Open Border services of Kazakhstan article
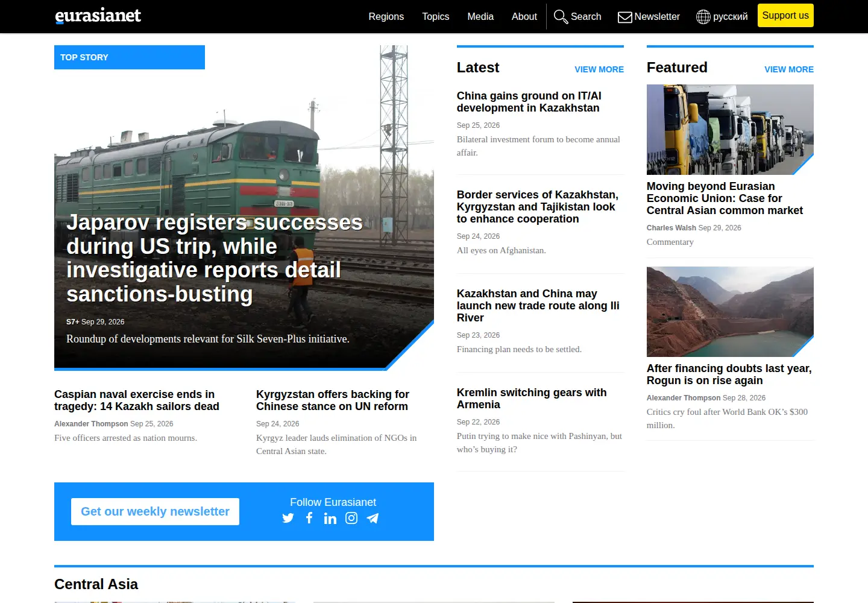This screenshot has height=603, width=868. [x=538, y=207]
